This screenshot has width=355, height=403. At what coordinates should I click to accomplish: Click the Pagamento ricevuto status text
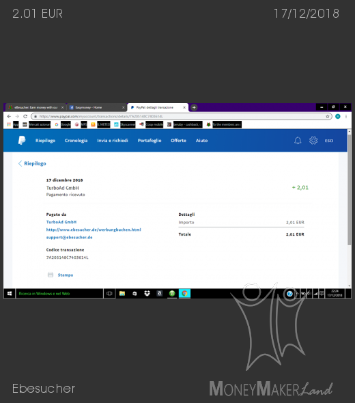(x=66, y=195)
